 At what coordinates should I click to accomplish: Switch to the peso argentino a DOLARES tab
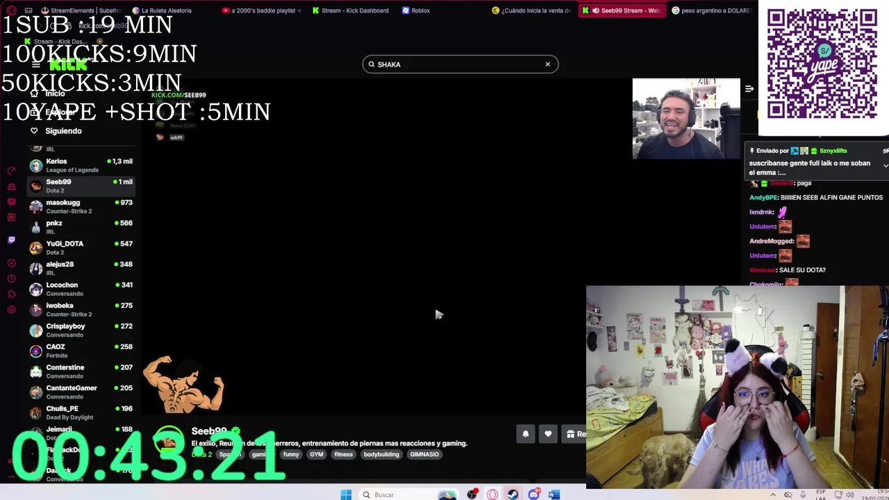(711, 10)
